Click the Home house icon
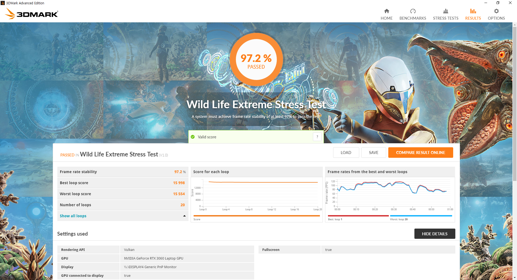 pos(386,11)
